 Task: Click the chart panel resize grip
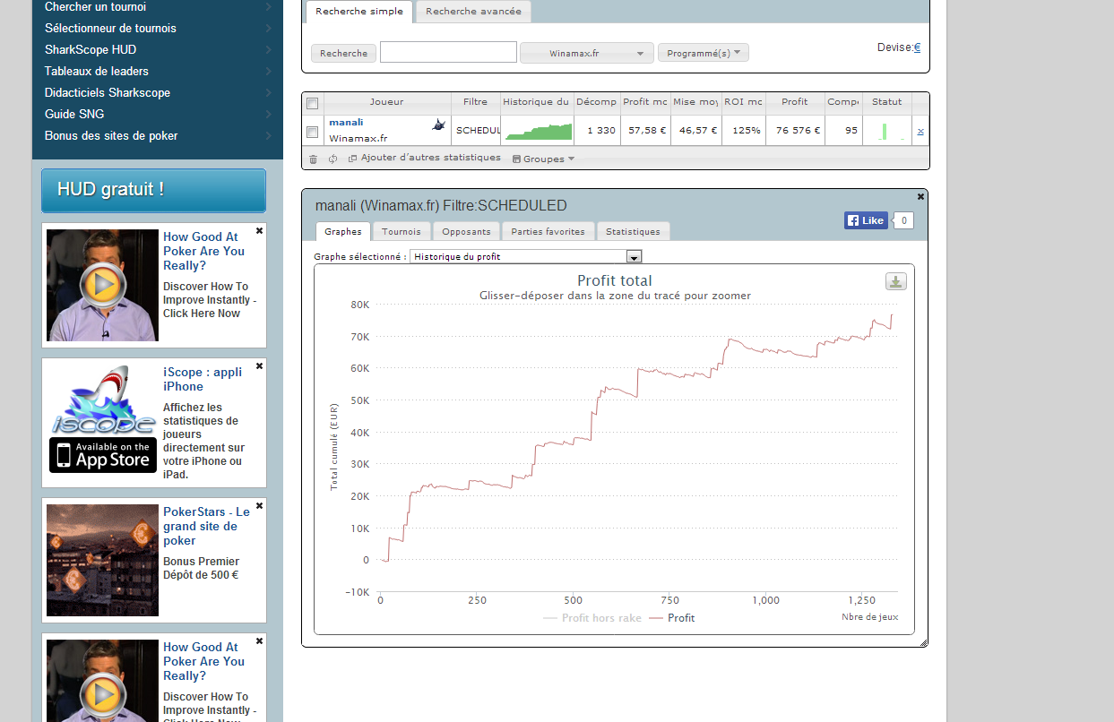(x=923, y=642)
